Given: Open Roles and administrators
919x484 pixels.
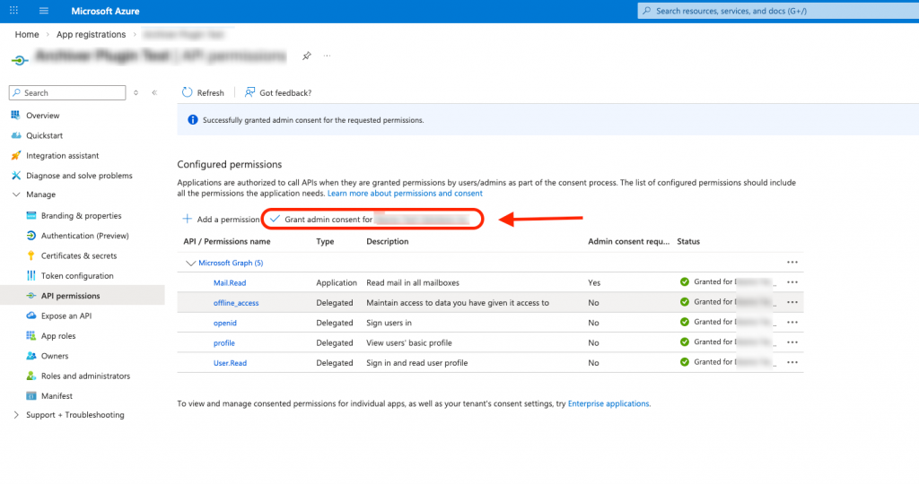Looking at the screenshot, I should [x=85, y=376].
